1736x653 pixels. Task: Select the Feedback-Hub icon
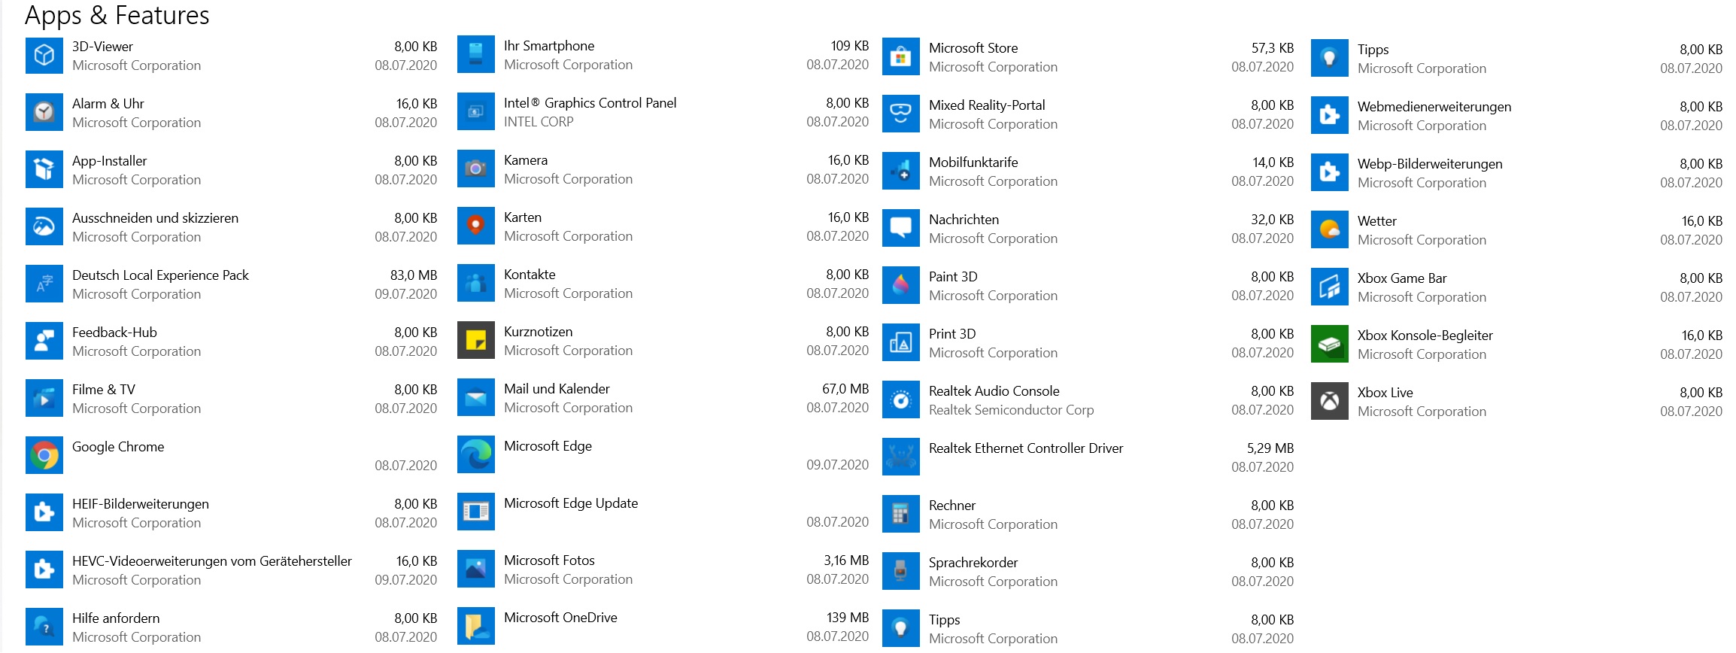pos(44,341)
